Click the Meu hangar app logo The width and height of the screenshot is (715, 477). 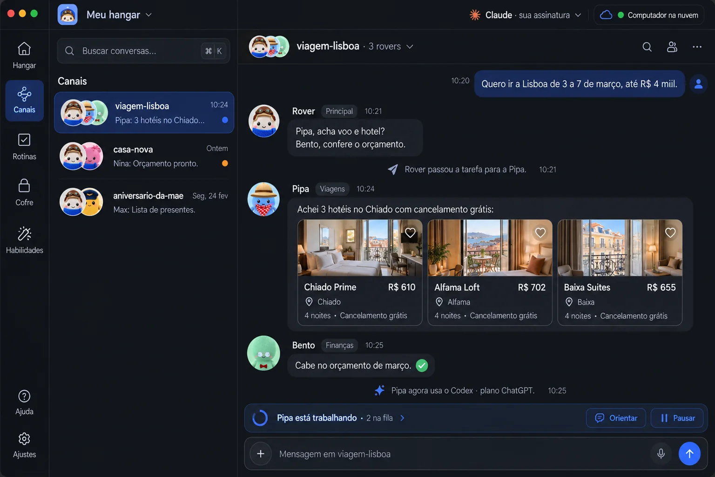(x=67, y=15)
